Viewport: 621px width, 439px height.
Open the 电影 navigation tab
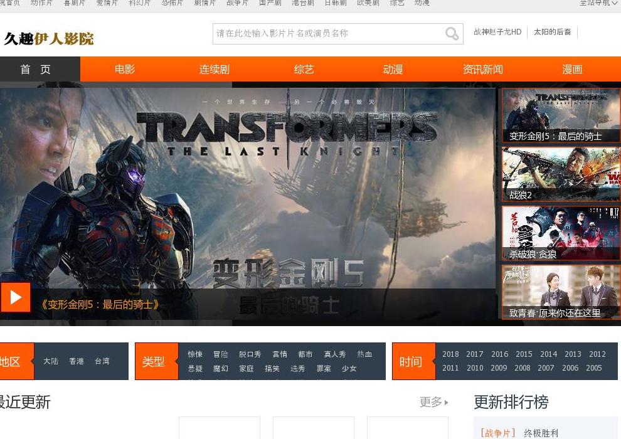pyautogui.click(x=125, y=69)
